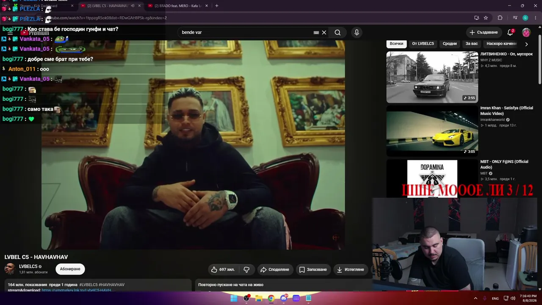Click the HAVHAVHAV video player
The height and width of the screenshot is (305, 542).
point(193,145)
